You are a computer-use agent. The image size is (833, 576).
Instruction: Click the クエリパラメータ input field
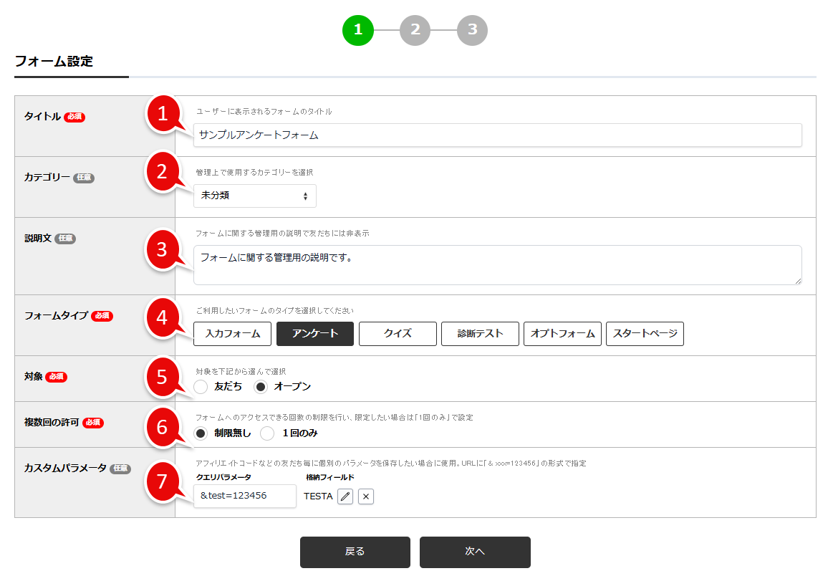[244, 496]
